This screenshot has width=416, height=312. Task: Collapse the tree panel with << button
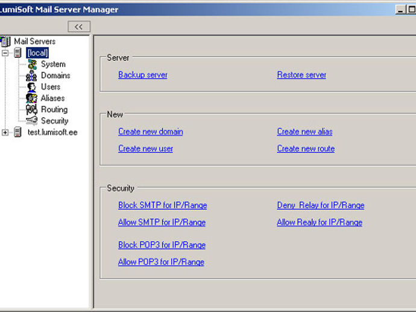[x=79, y=27]
